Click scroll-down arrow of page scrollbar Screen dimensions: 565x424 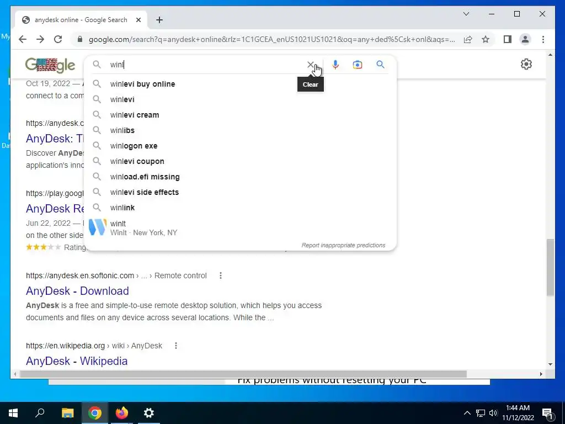[550, 364]
